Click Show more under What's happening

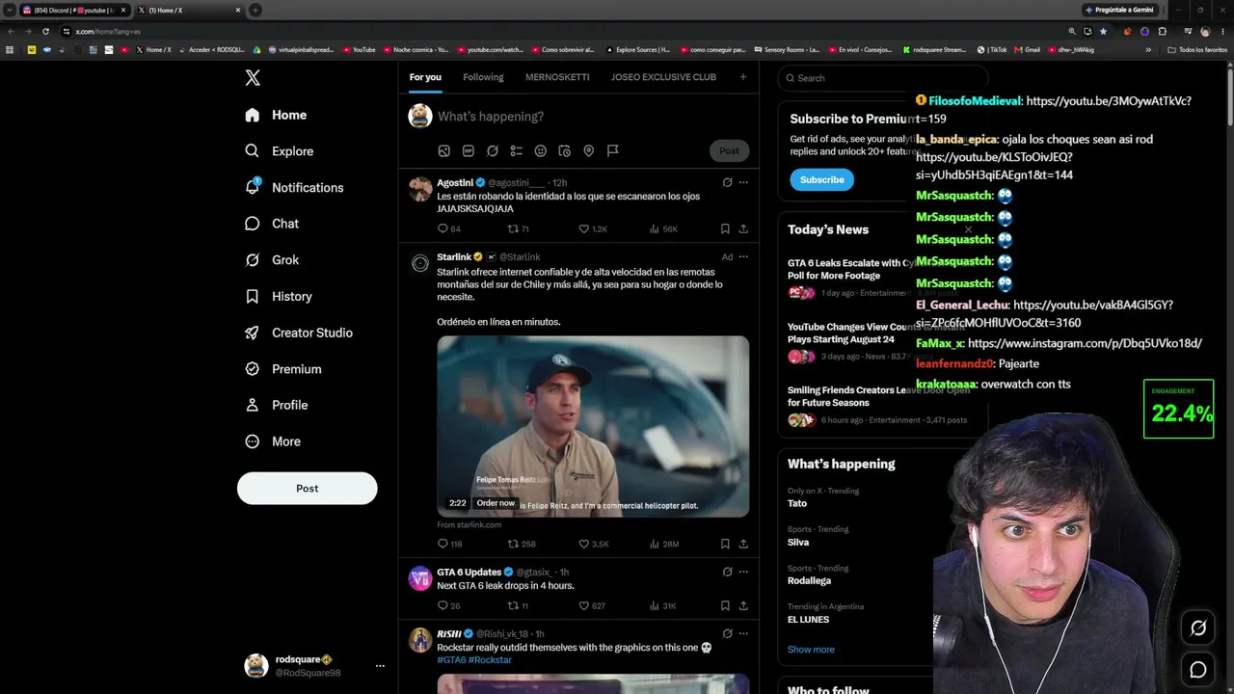point(811,650)
